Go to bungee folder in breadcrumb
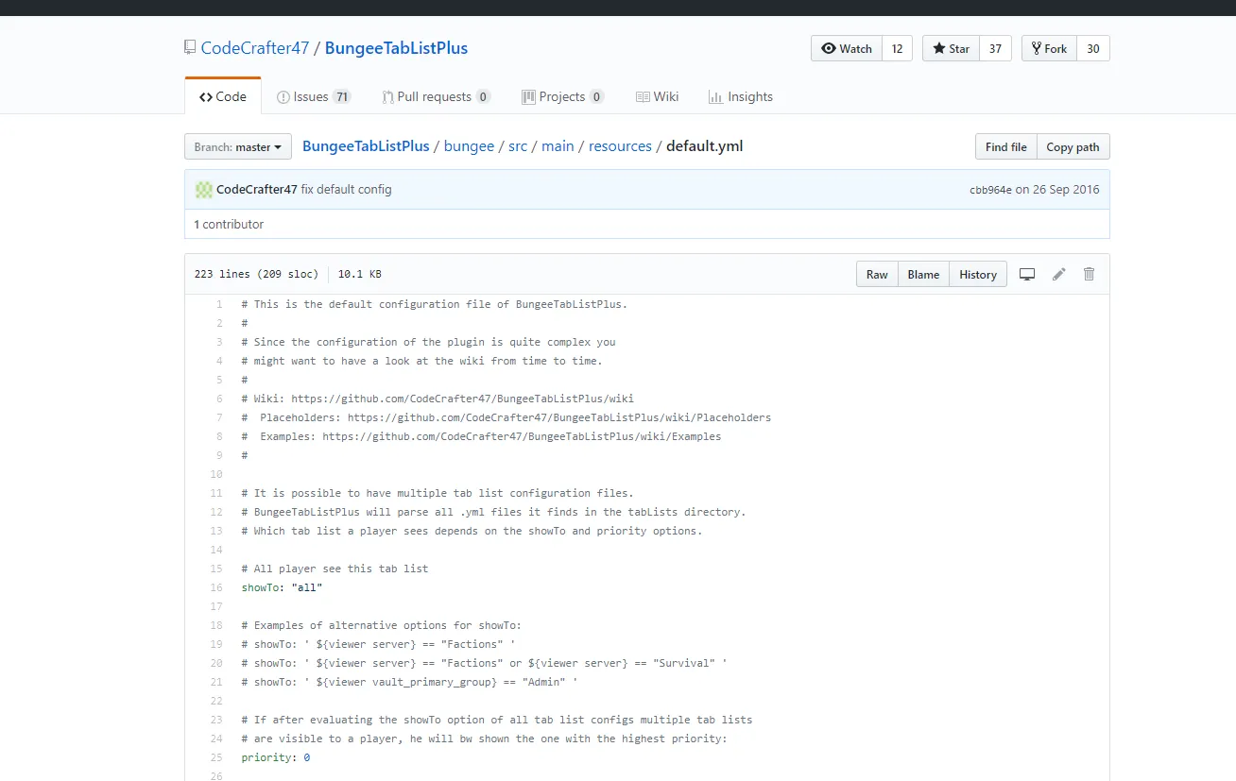This screenshot has width=1236, height=781. point(469,146)
